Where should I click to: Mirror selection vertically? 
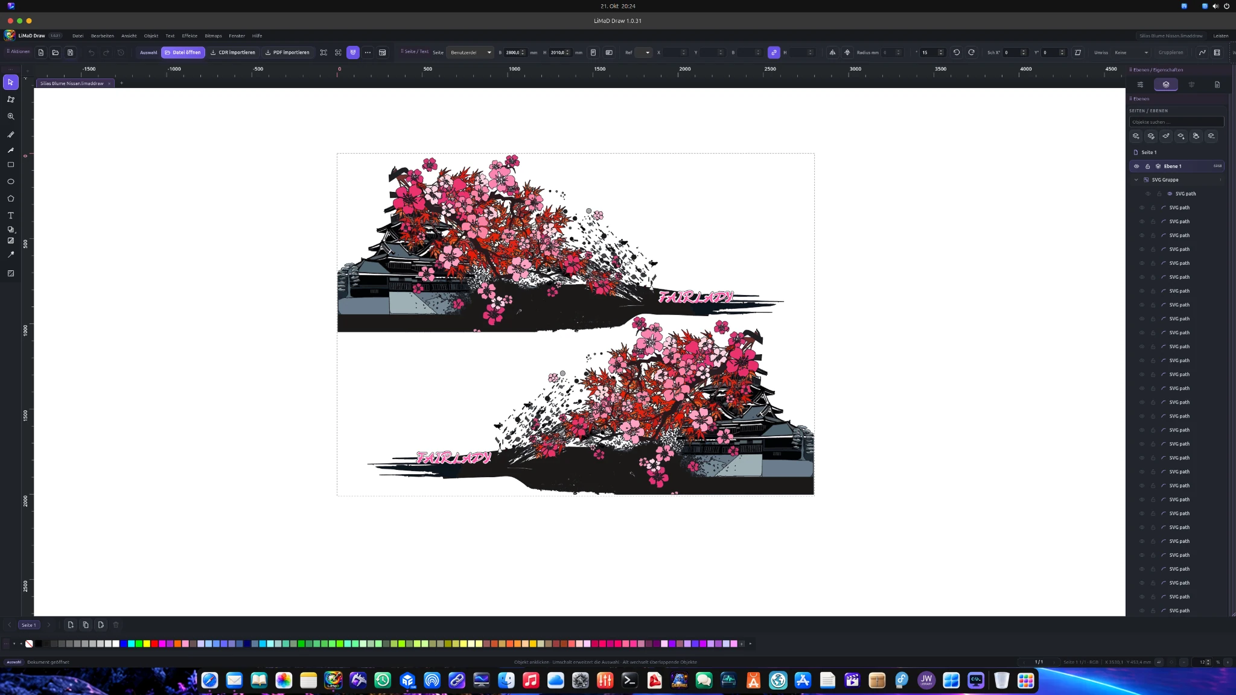(847, 52)
